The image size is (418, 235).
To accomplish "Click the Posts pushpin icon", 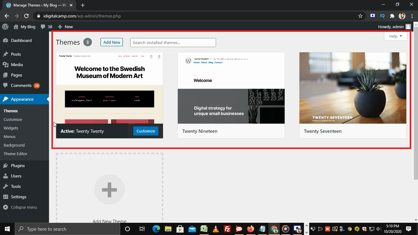I will click(x=6, y=54).
